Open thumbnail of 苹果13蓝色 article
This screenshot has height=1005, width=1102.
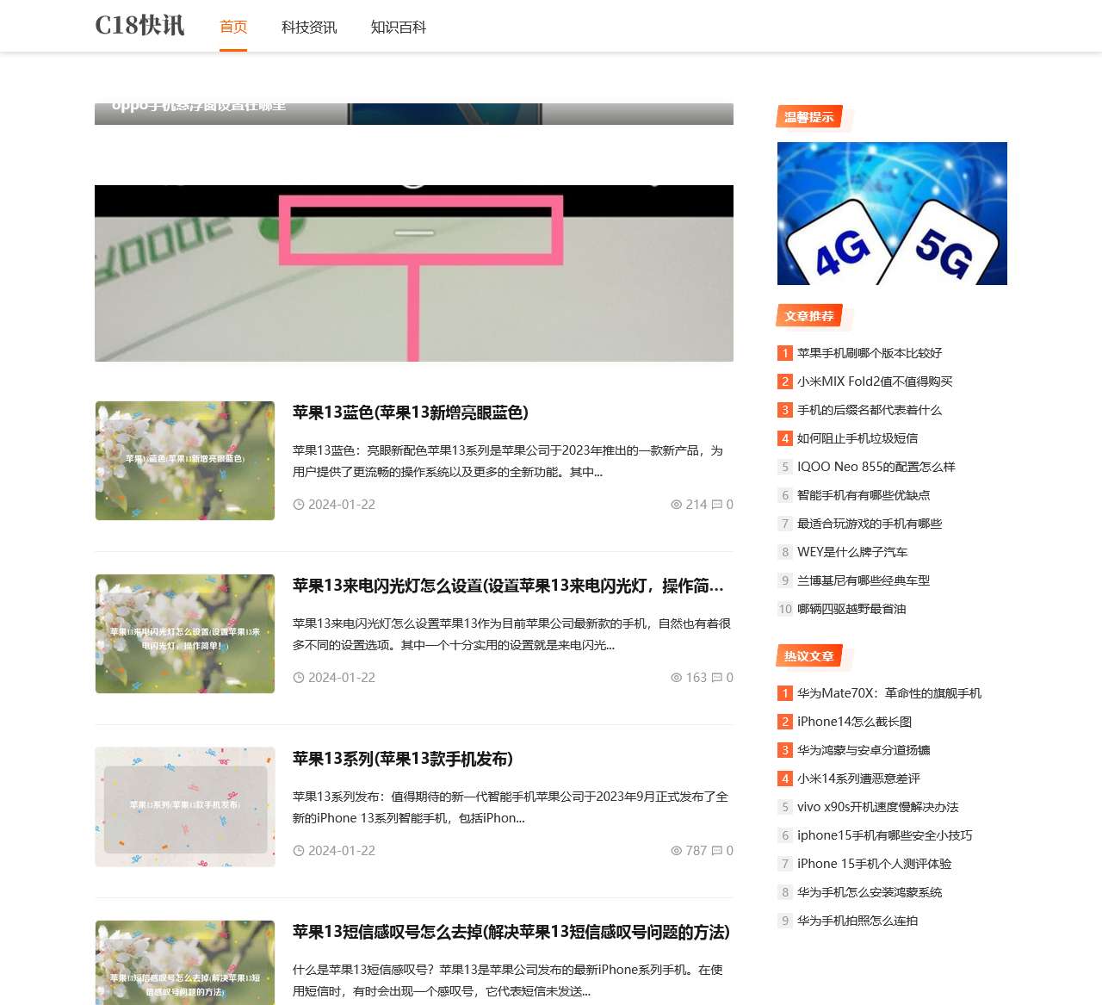pyautogui.click(x=185, y=461)
